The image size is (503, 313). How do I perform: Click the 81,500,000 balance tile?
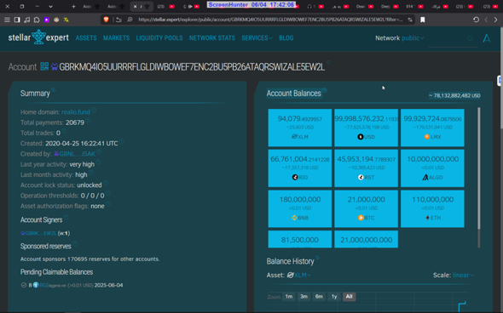[x=300, y=239]
